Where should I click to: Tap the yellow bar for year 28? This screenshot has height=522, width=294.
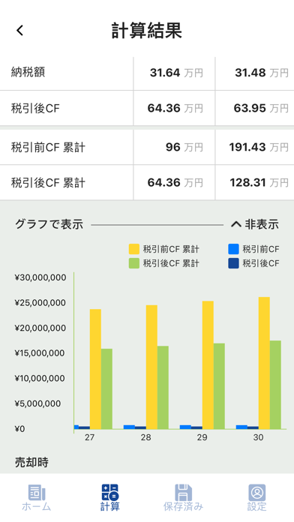[151, 367]
